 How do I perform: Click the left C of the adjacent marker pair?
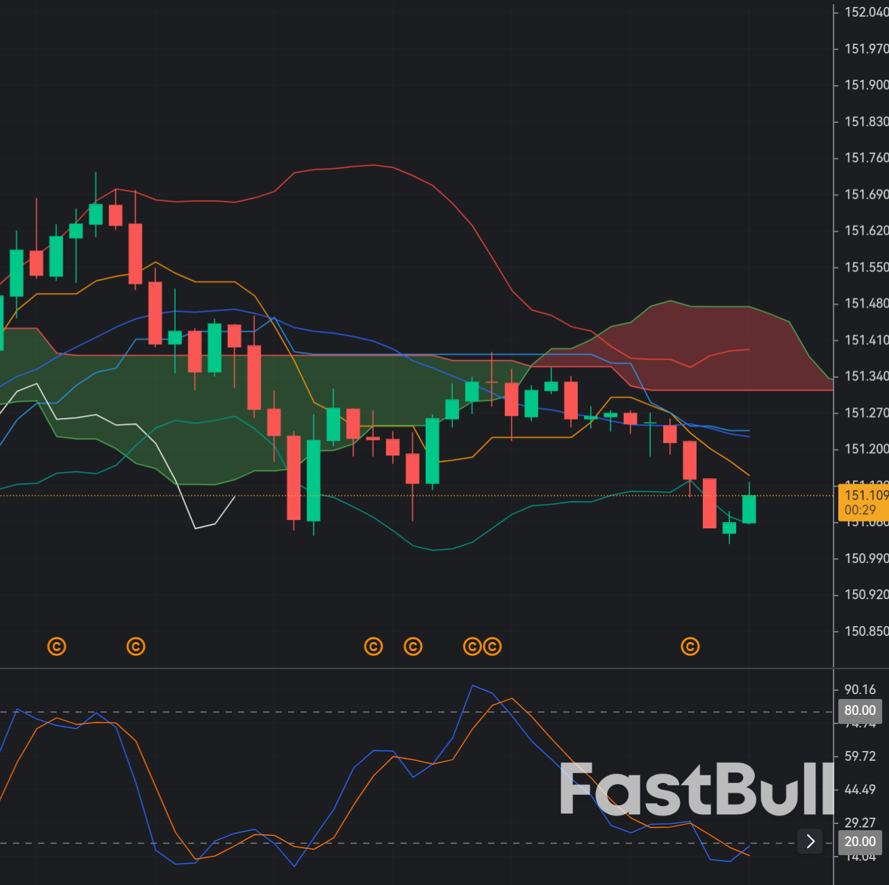click(x=472, y=647)
